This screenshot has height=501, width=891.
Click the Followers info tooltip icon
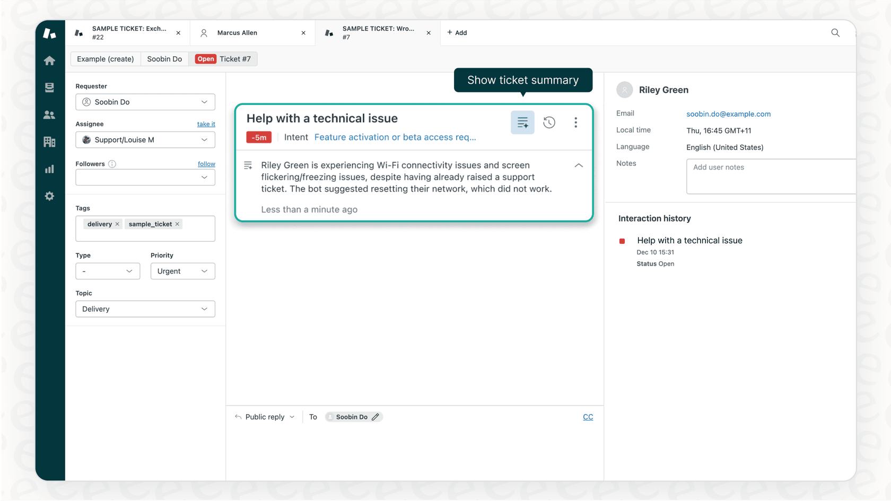(112, 164)
